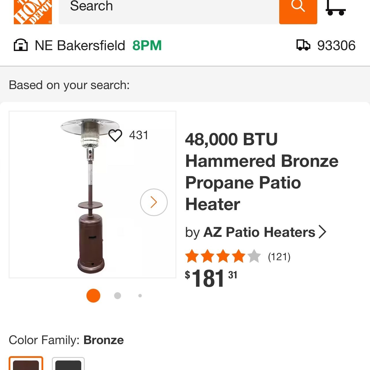Screen dimensions: 370x370
Task: Expand AZ Patio Heaters brand chevron
Action: pos(322,232)
